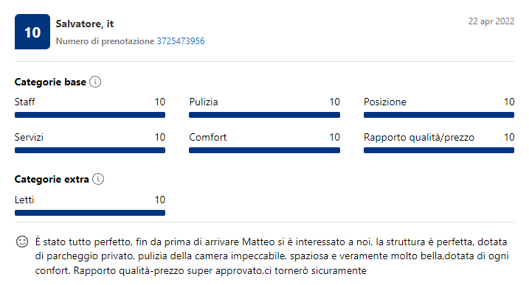Click the review date 22 apr 2022
The image size is (529, 285).
point(491,21)
